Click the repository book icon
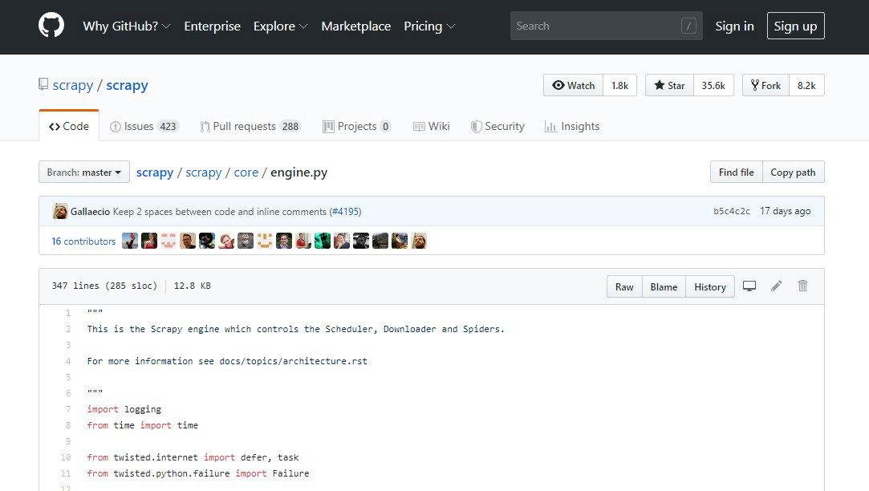 43,84
